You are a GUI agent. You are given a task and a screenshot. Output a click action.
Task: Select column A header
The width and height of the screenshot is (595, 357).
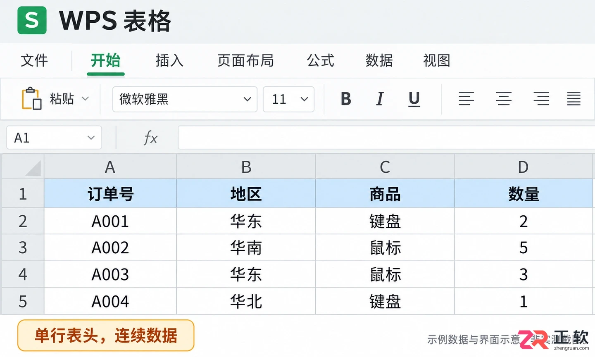110,167
